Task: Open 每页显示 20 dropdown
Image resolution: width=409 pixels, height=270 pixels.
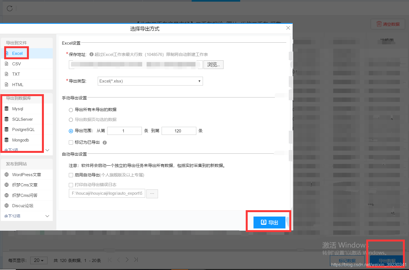Action: tap(39, 260)
